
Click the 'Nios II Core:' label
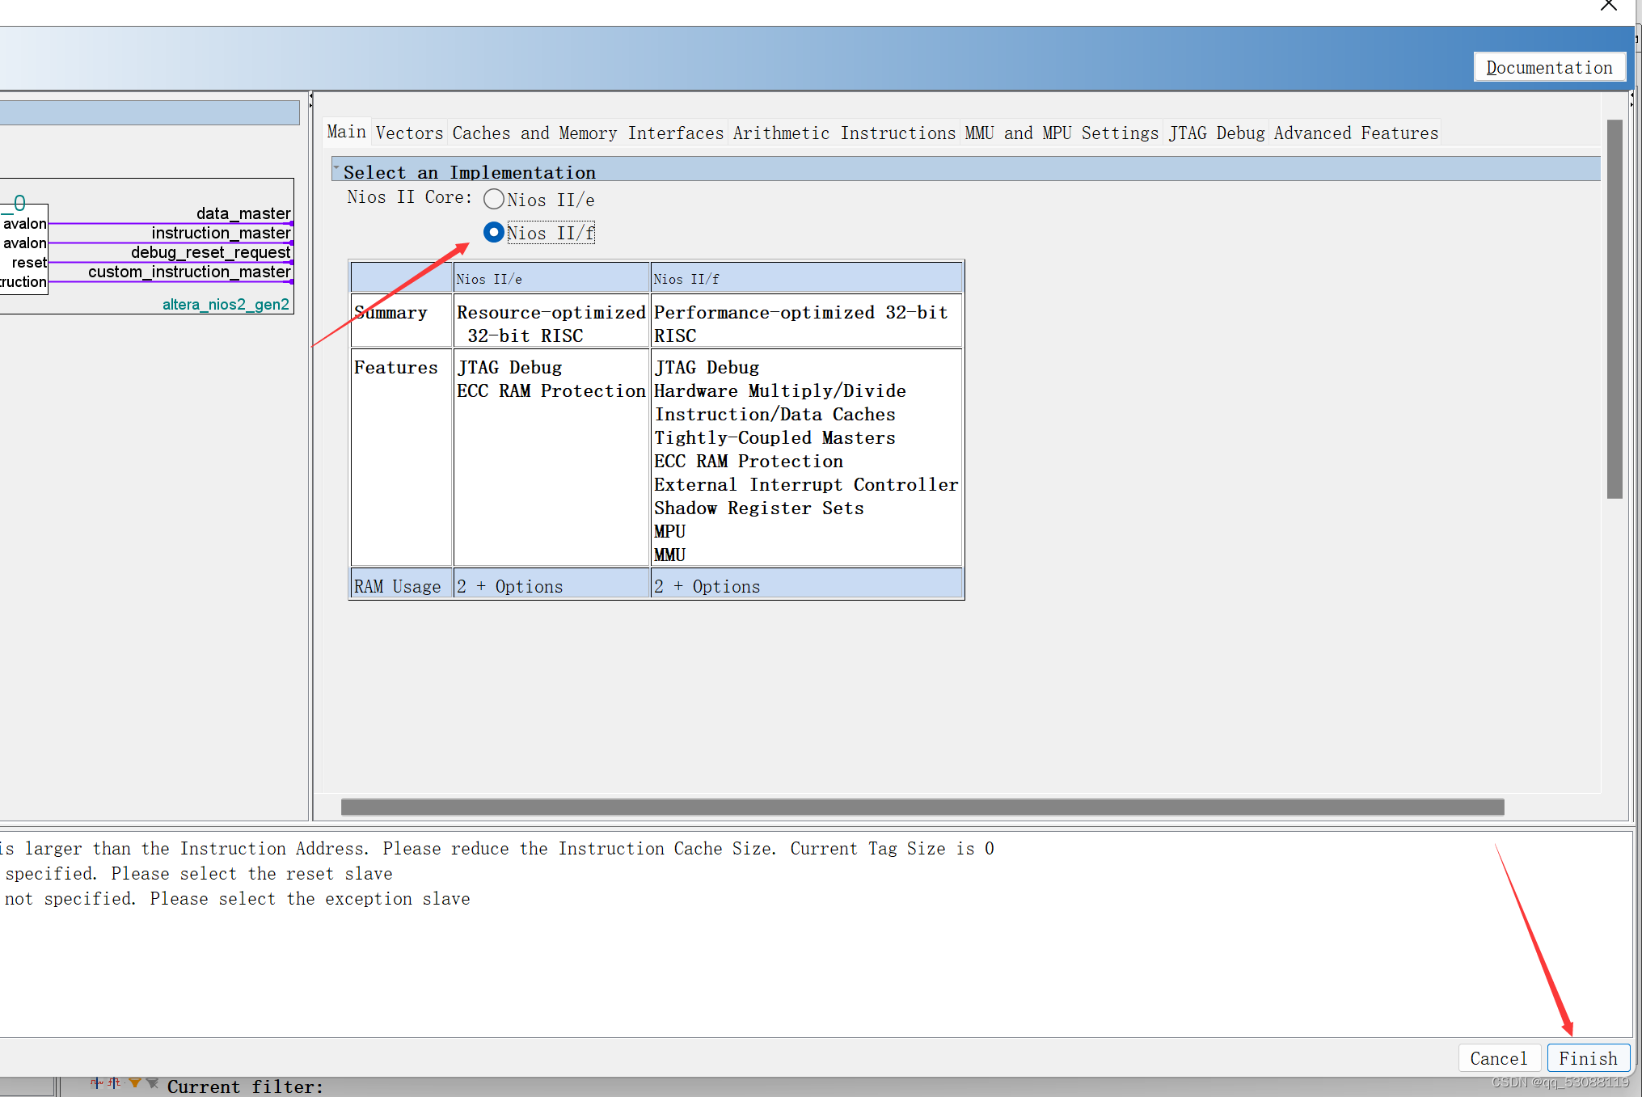point(409,197)
